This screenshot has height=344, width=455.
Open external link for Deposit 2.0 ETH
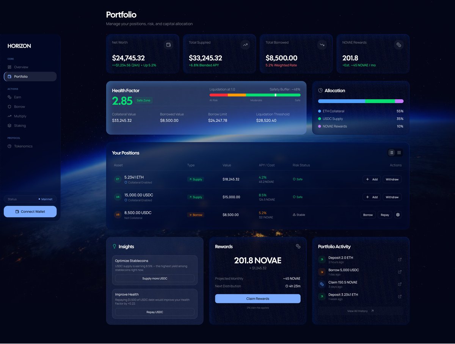click(x=400, y=260)
